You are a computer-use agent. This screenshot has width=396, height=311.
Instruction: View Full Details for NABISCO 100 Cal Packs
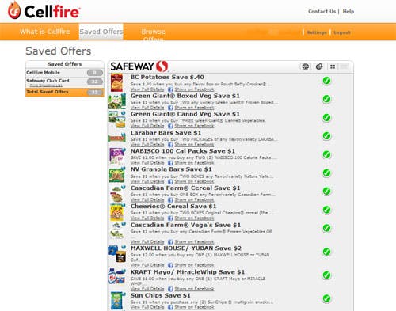click(147, 163)
